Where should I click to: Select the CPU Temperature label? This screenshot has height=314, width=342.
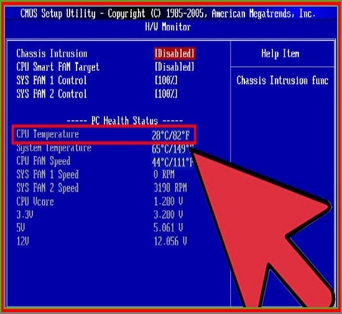(x=47, y=134)
